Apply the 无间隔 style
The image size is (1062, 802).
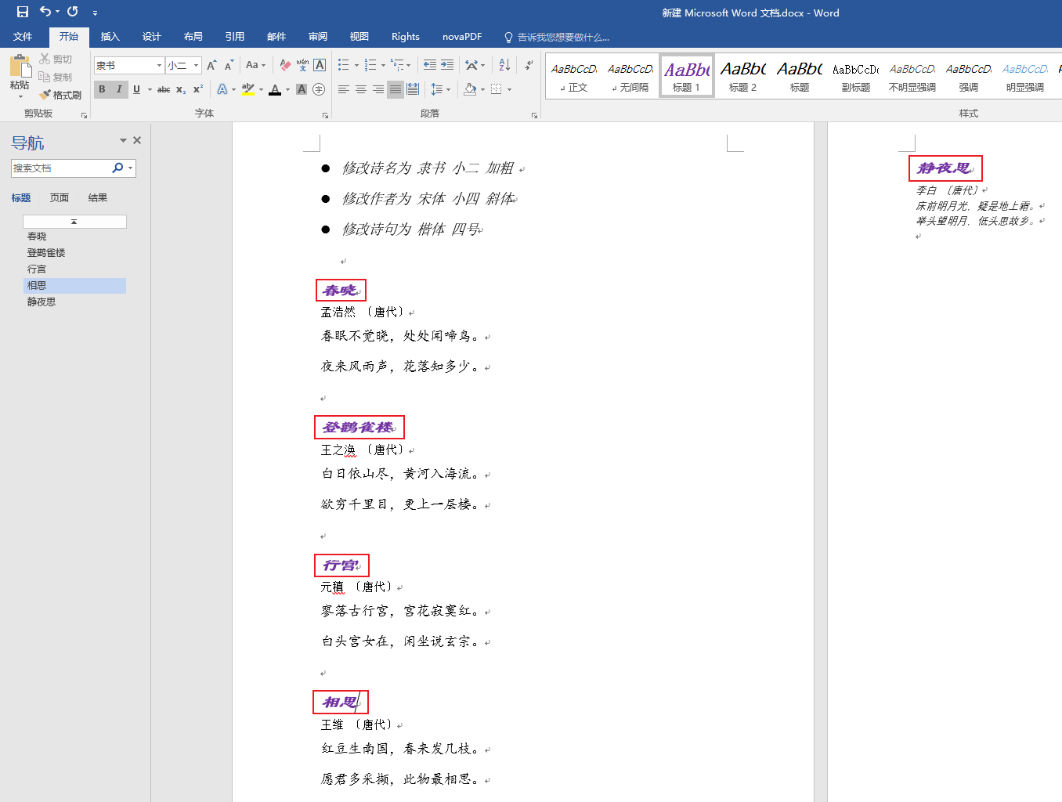click(630, 76)
